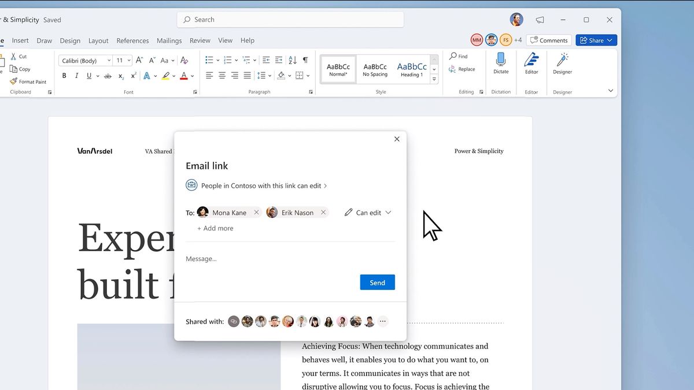This screenshot has width=694, height=390.
Task: Toggle Italic formatting
Action: [77, 75]
